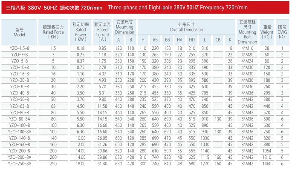
Task: Click the Overall Dimension header
Action: [x=186, y=27]
